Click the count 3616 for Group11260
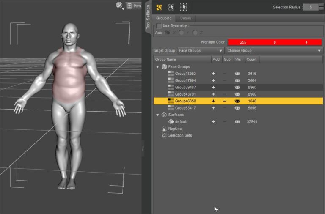325x214 pixels. [x=252, y=74]
